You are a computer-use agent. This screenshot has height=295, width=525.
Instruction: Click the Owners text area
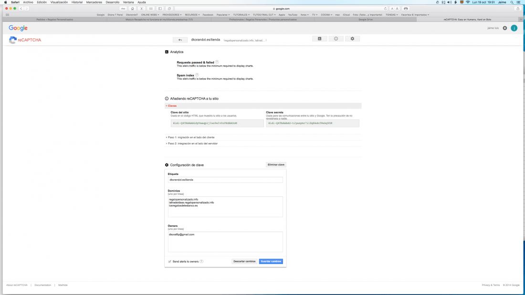click(x=225, y=242)
